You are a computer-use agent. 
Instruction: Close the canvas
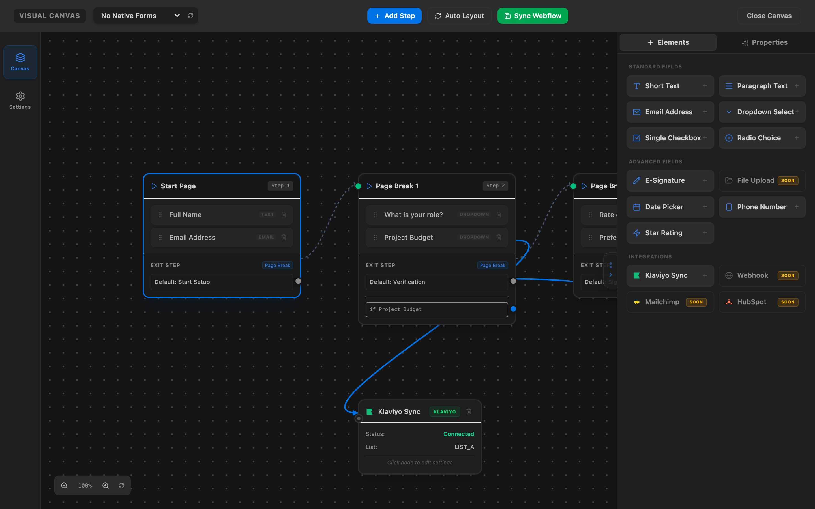point(769,16)
